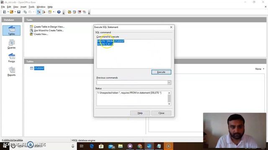Select Reports in the Database pane

(11, 72)
